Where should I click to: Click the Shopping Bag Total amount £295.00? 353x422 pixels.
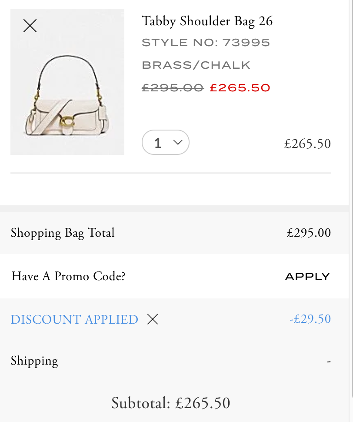[309, 233]
